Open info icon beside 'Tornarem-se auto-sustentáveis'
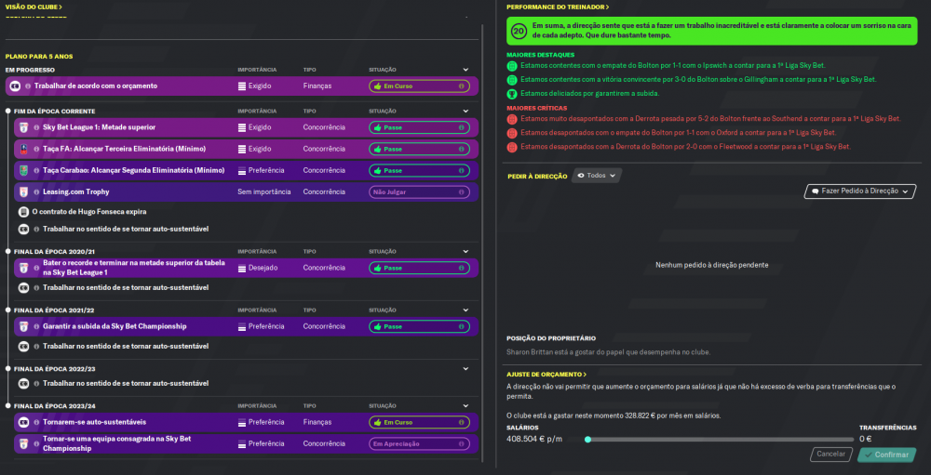 36,422
